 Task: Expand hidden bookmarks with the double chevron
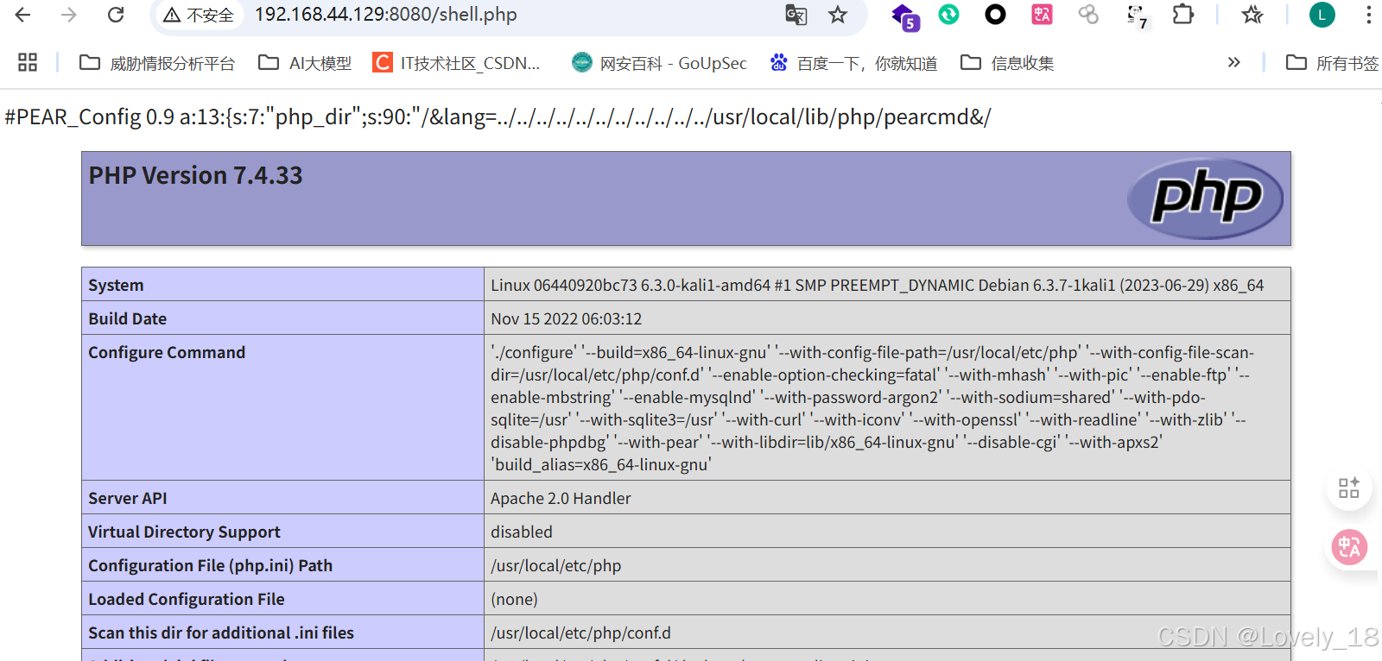pyautogui.click(x=1233, y=62)
